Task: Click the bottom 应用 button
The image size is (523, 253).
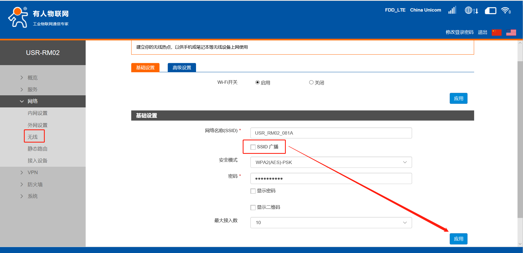Action: point(458,239)
